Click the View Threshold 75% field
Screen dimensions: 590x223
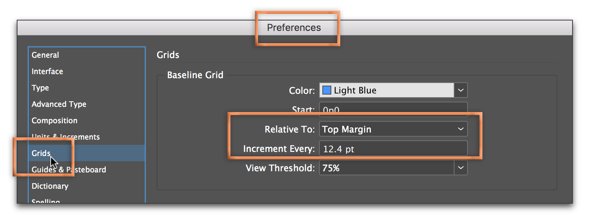(x=386, y=168)
